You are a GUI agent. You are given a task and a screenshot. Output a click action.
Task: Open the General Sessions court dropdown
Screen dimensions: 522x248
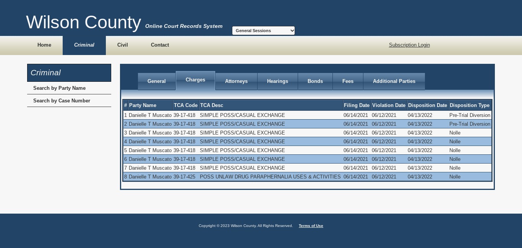263,31
